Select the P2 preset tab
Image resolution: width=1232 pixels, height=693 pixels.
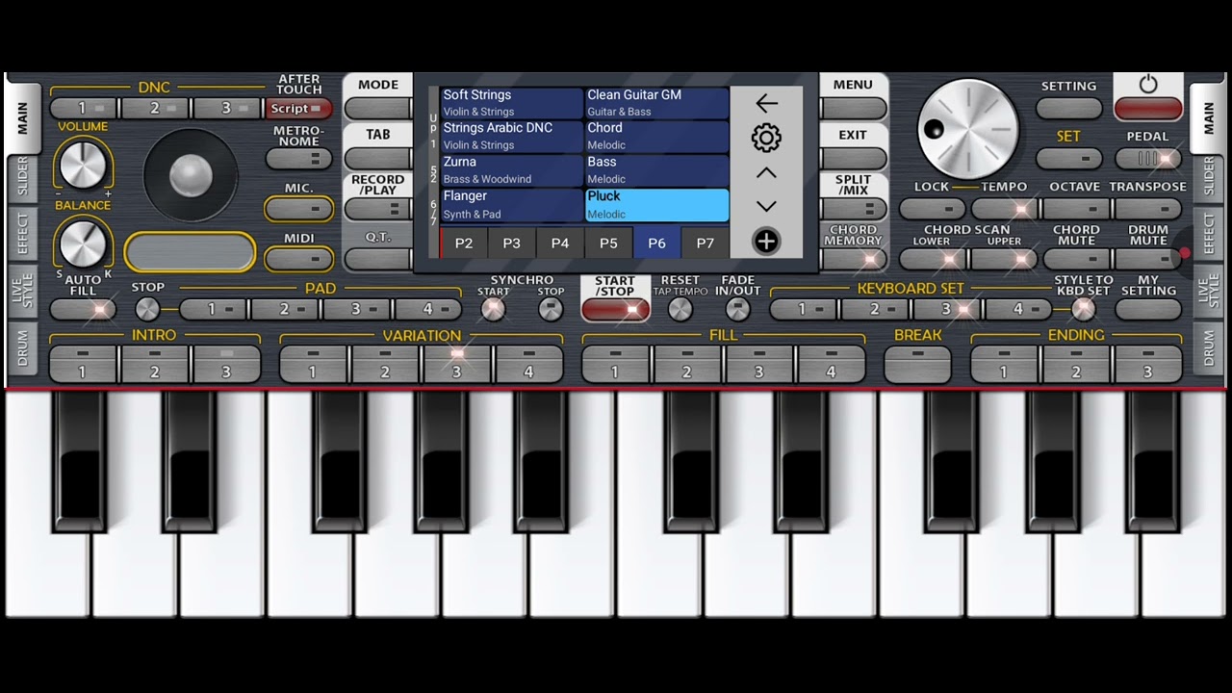(x=464, y=244)
